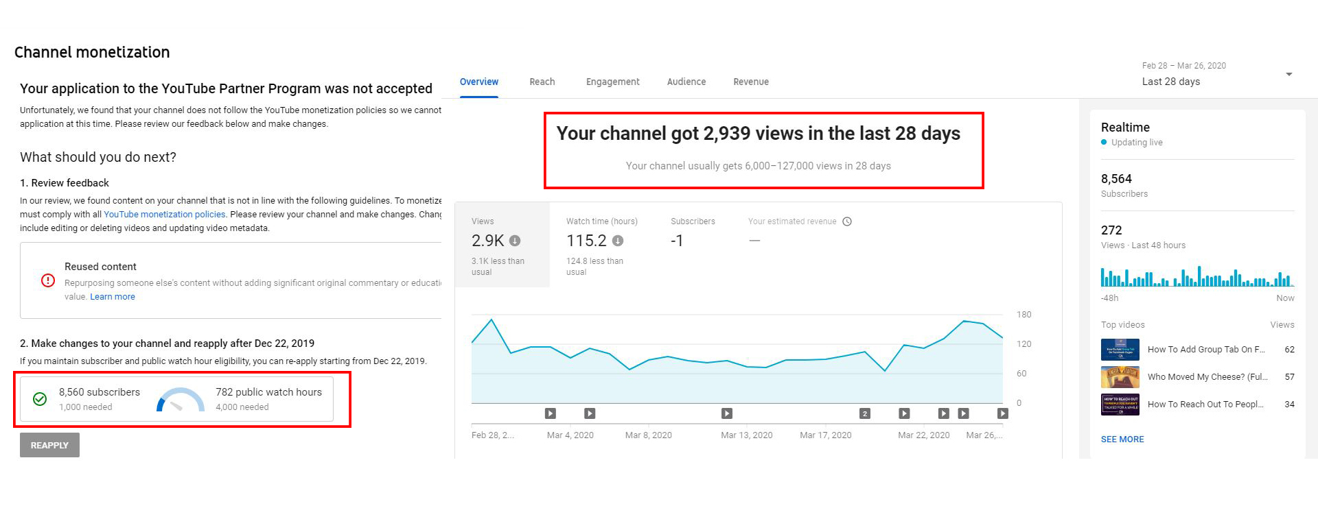Click the chart marker labeled 2

click(x=865, y=413)
